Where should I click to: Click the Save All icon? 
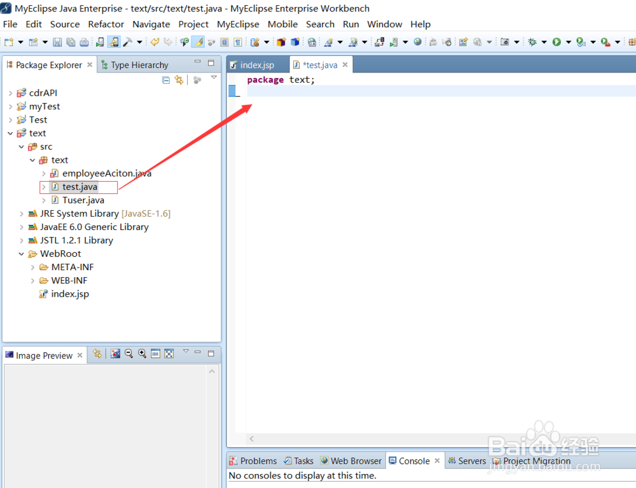71,42
